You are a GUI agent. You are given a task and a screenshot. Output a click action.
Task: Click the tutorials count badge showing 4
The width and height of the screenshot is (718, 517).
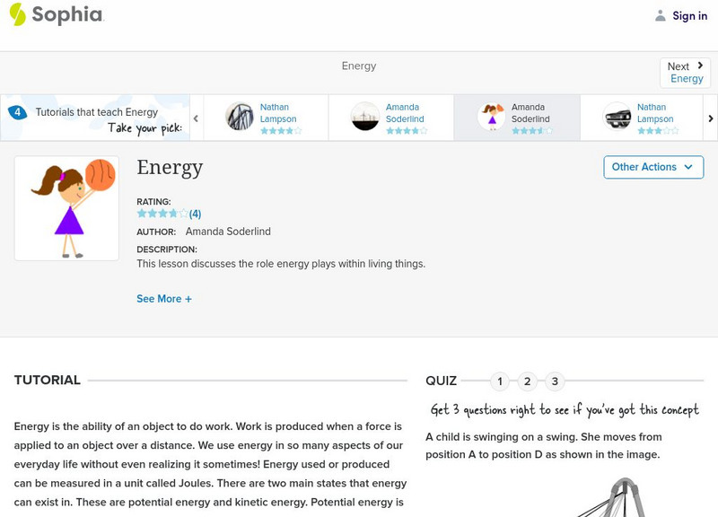coord(17,112)
